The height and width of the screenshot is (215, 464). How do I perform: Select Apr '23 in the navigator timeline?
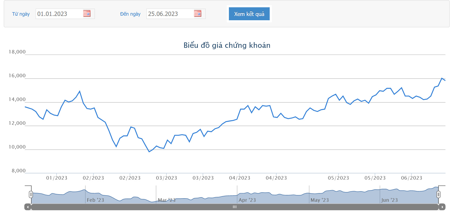247,200
